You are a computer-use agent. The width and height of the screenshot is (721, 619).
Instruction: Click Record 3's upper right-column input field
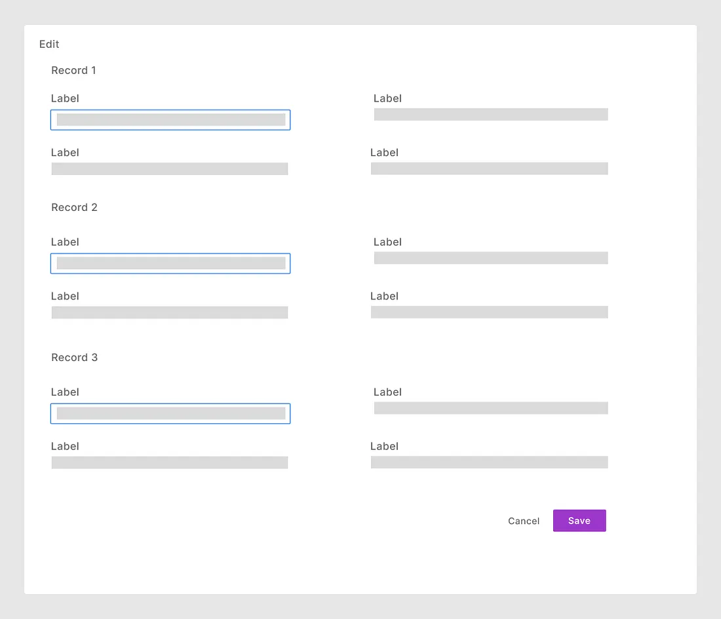pos(490,408)
